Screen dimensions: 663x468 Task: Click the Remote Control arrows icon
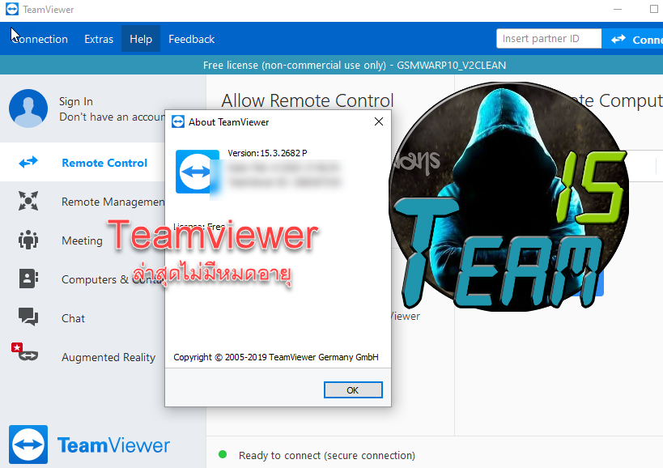click(x=28, y=162)
